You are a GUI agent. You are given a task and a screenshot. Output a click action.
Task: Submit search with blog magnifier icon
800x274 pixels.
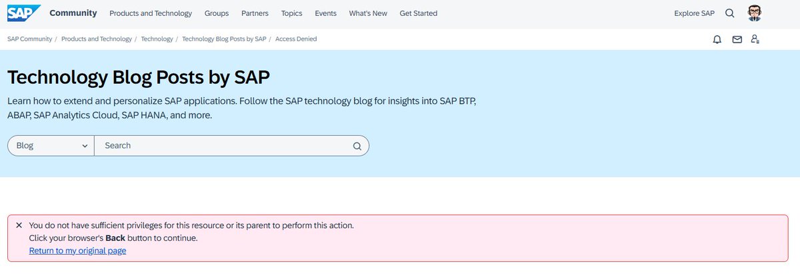coord(357,146)
